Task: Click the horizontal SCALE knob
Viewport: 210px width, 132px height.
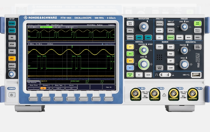Action: pos(184,64)
